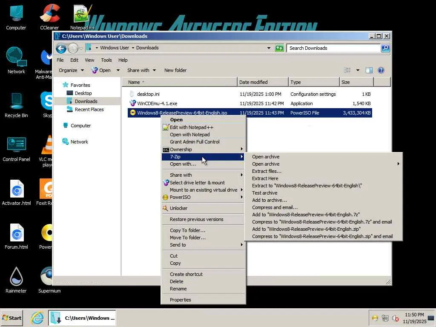Sort by the Name column header
This screenshot has height=327, width=436.
(180, 82)
